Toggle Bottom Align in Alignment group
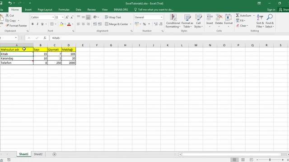Image resolution: width=289 pixels, height=162 pixels. pyautogui.click(x=88, y=17)
